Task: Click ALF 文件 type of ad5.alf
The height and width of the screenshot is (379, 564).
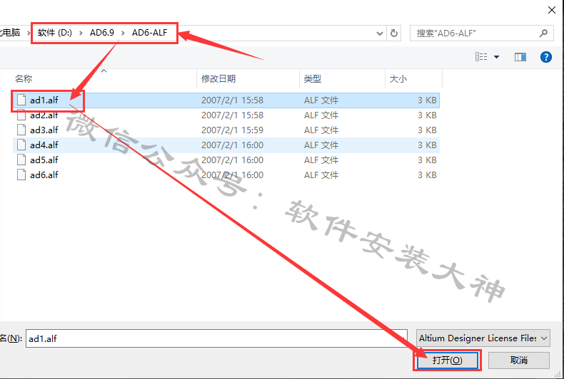Action: point(321,160)
